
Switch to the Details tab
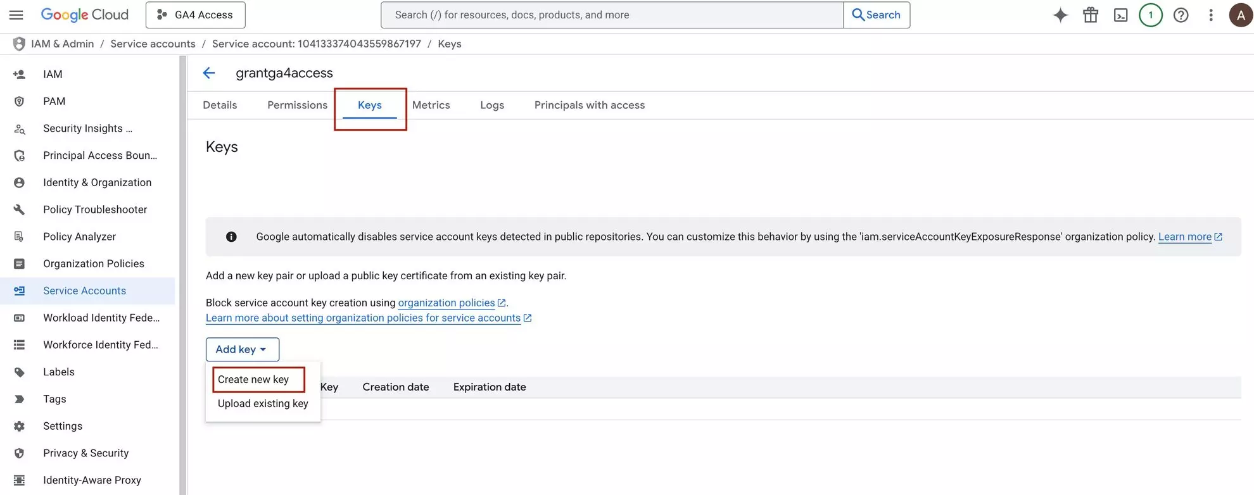(220, 105)
